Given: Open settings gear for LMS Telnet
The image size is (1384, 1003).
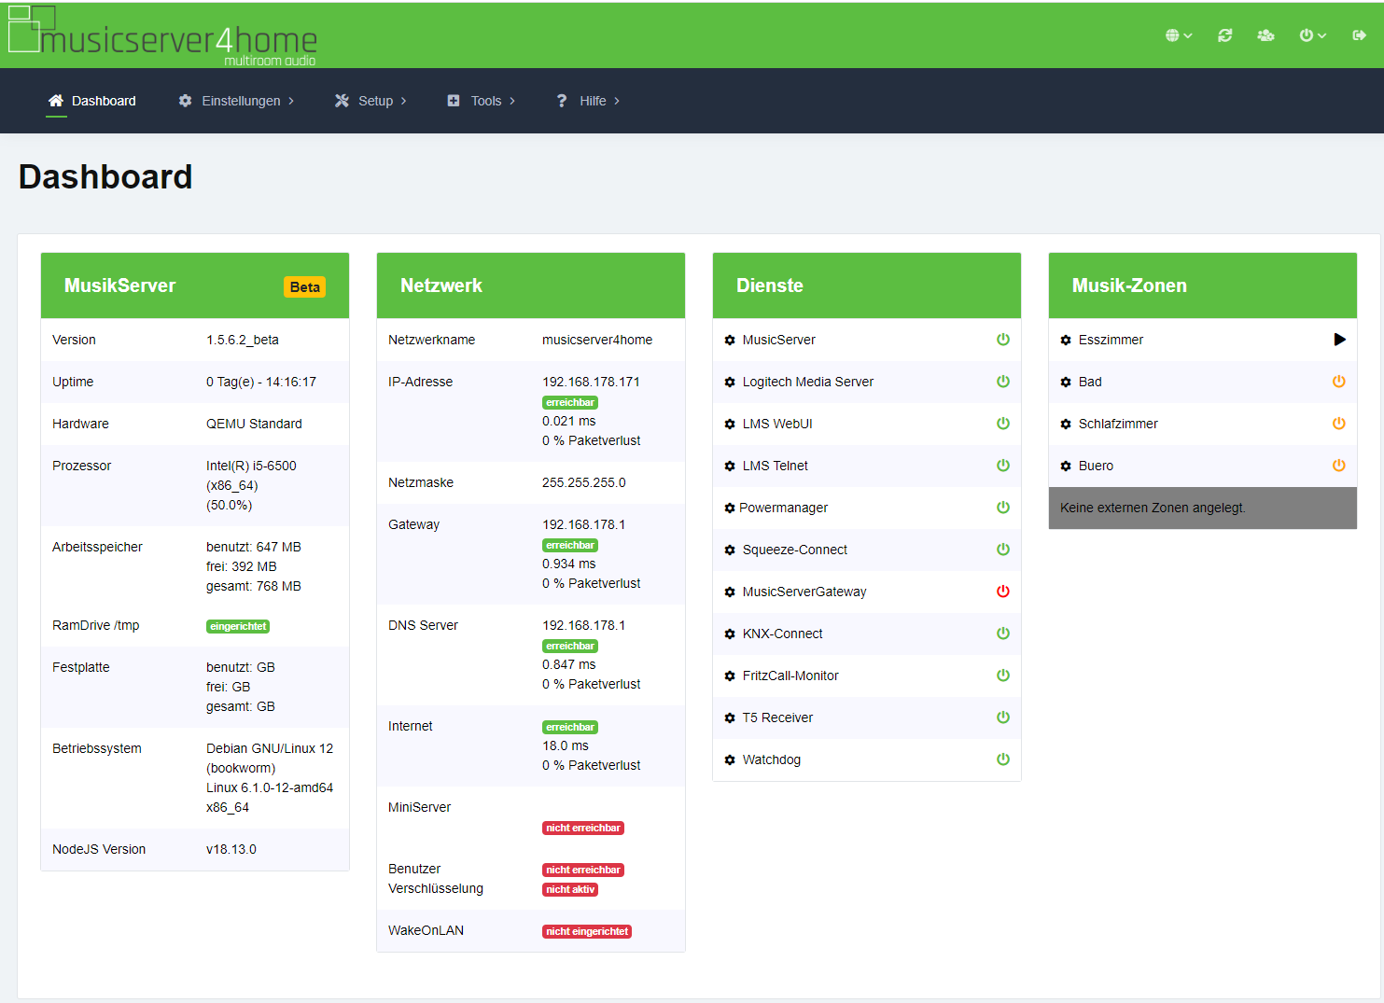Looking at the screenshot, I should (730, 467).
